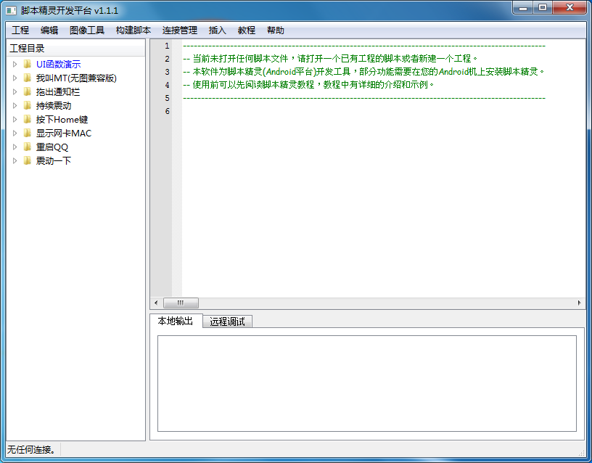Select the 震动一下 project

point(54,161)
